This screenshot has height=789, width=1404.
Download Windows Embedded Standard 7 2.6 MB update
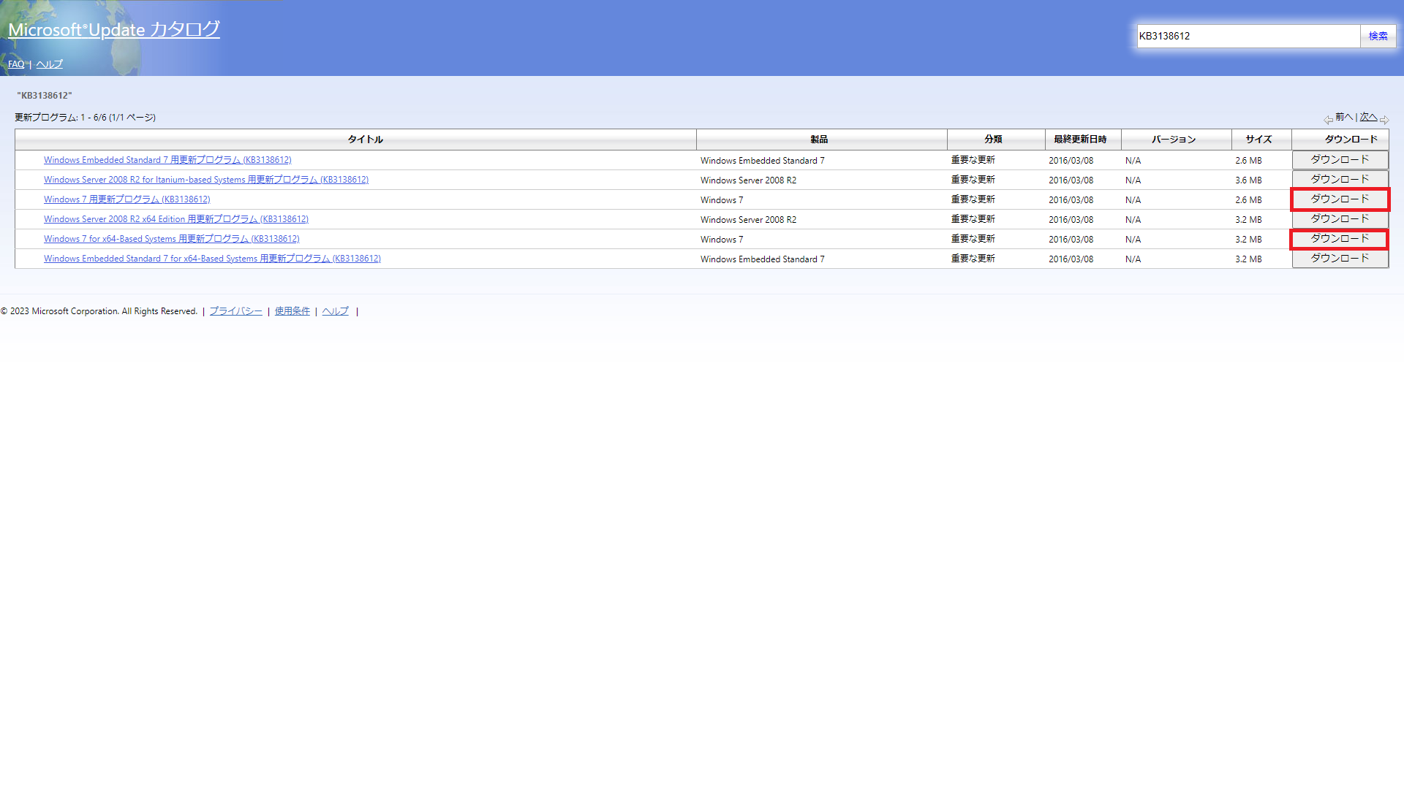pyautogui.click(x=1340, y=160)
